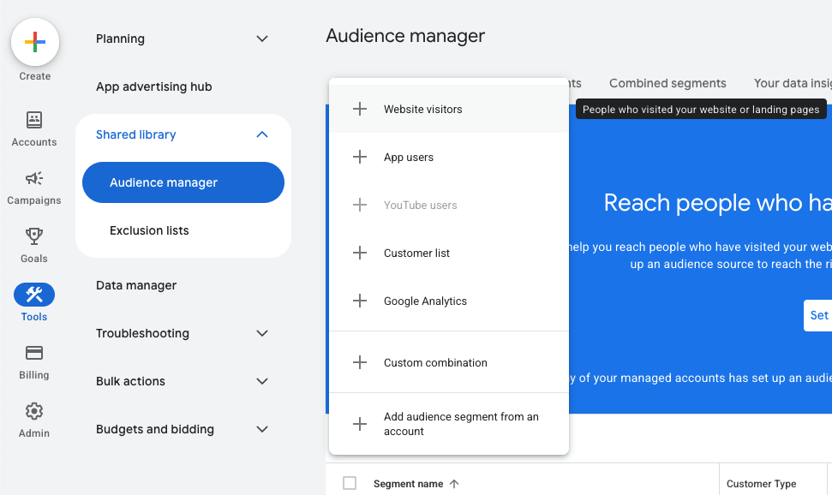Click the plus icon beside Website visitors

pos(360,109)
